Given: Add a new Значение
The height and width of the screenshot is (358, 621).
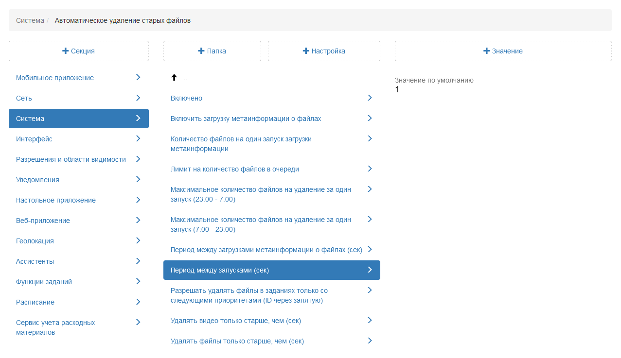Looking at the screenshot, I should click(503, 51).
